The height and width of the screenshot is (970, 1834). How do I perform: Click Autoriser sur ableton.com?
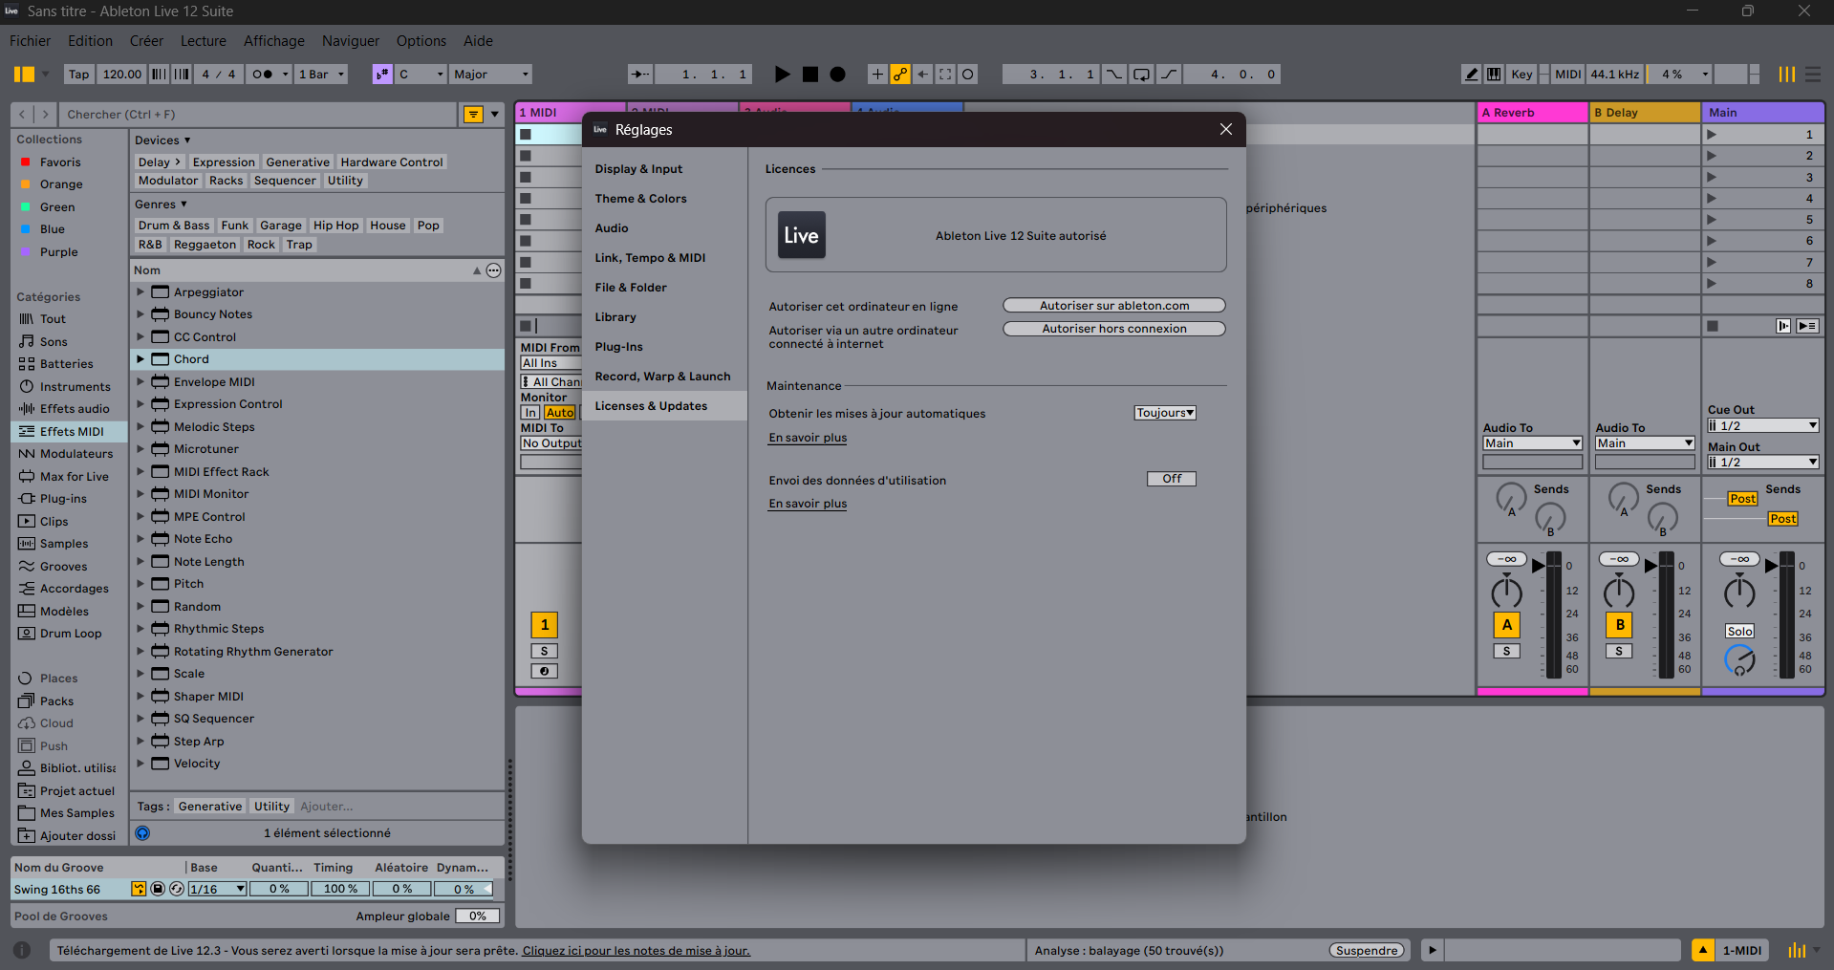(1113, 305)
